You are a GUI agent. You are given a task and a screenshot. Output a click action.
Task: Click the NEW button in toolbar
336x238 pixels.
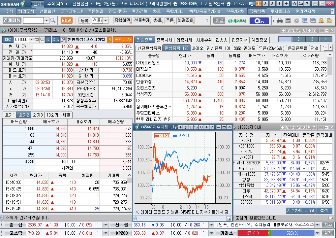tap(66, 20)
